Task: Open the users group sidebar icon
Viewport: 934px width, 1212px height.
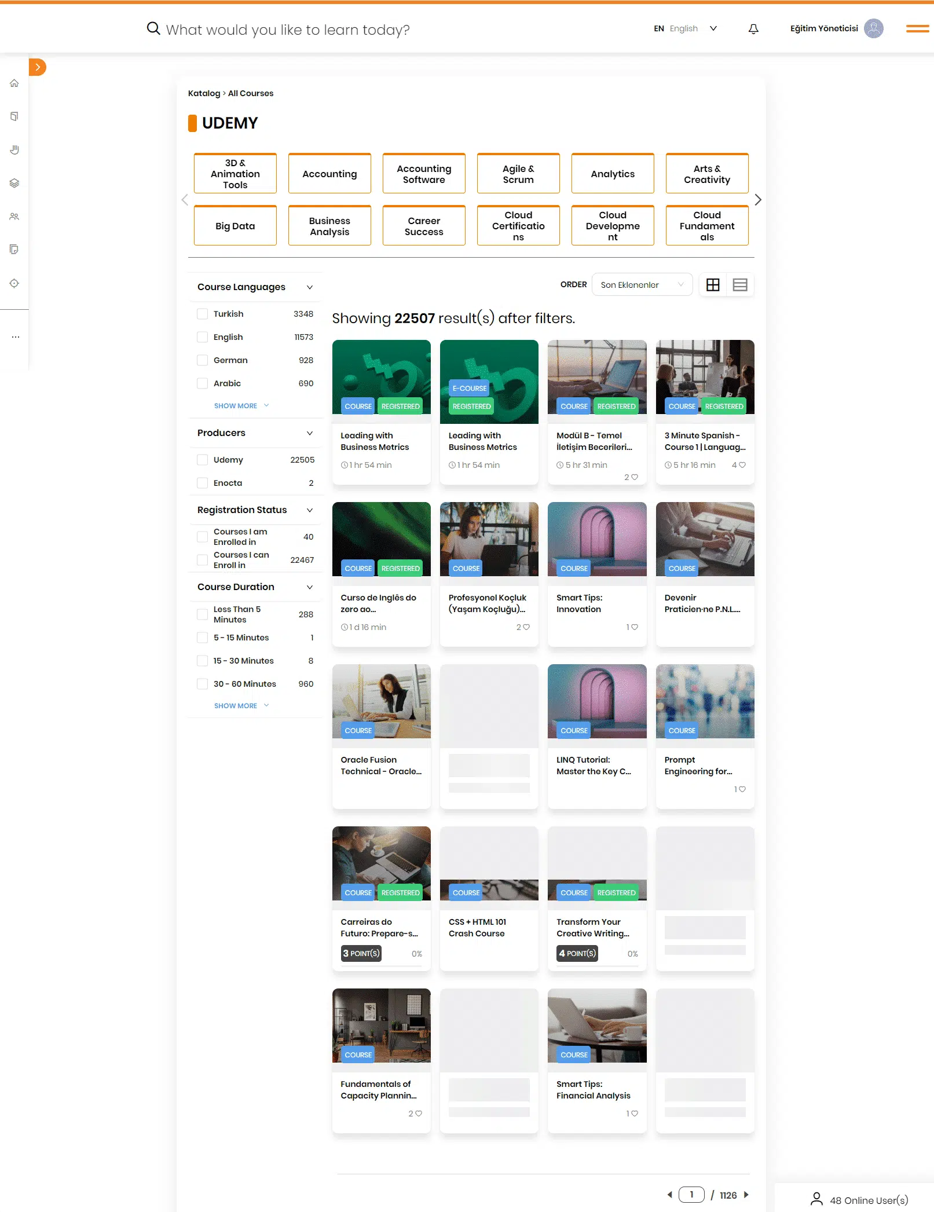Action: point(14,217)
